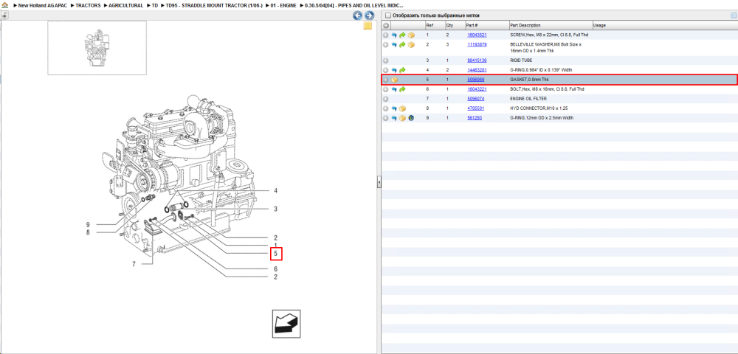Image resolution: width=738 pixels, height=354 pixels.
Task: Expand plus circle for ref 4 O-RING row
Action: 386,70
